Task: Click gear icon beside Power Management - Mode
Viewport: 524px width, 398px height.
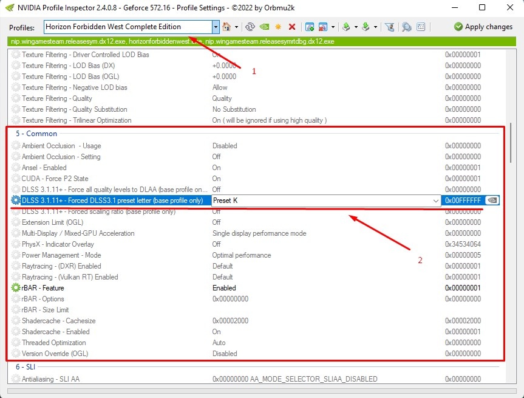Action: click(x=15, y=255)
